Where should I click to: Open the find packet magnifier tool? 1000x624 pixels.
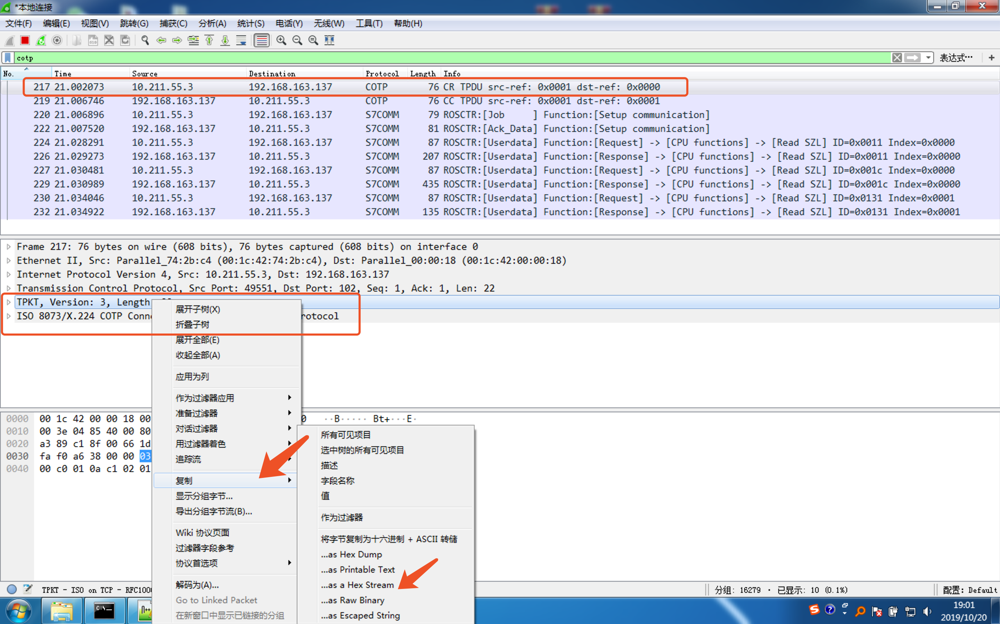145,41
